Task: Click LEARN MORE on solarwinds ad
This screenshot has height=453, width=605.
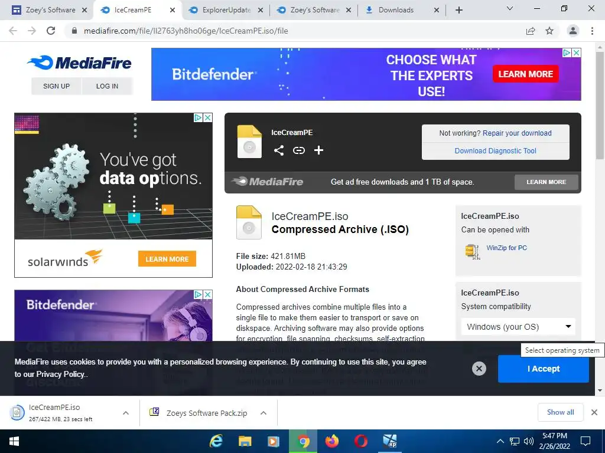Action: coord(167,259)
